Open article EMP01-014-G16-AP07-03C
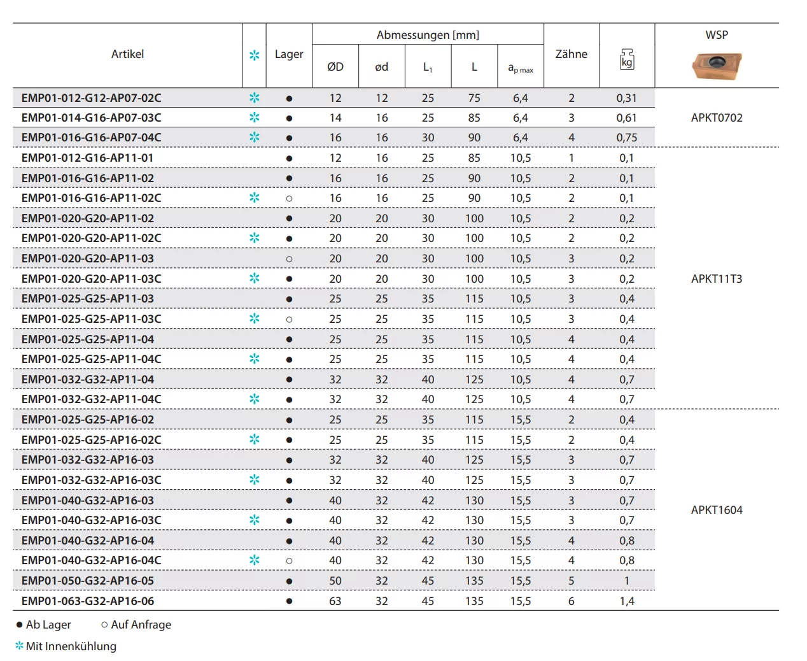The height and width of the screenshot is (661, 807). tap(92, 118)
